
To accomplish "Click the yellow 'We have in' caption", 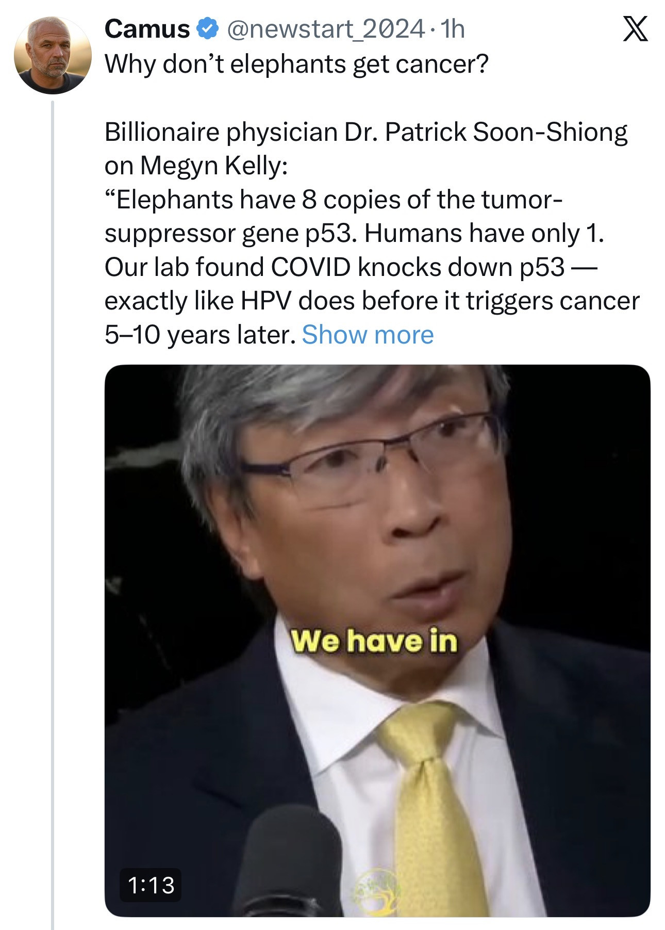I will [x=374, y=641].
